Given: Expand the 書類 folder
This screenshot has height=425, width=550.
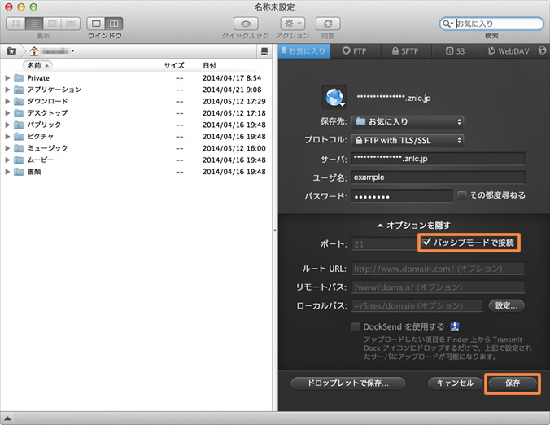Looking at the screenshot, I should pyautogui.click(x=7, y=172).
